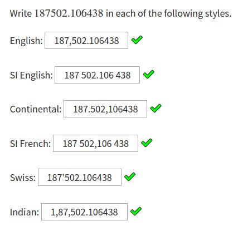Focus the SI French input with 187 502,106 438

click(x=95, y=144)
